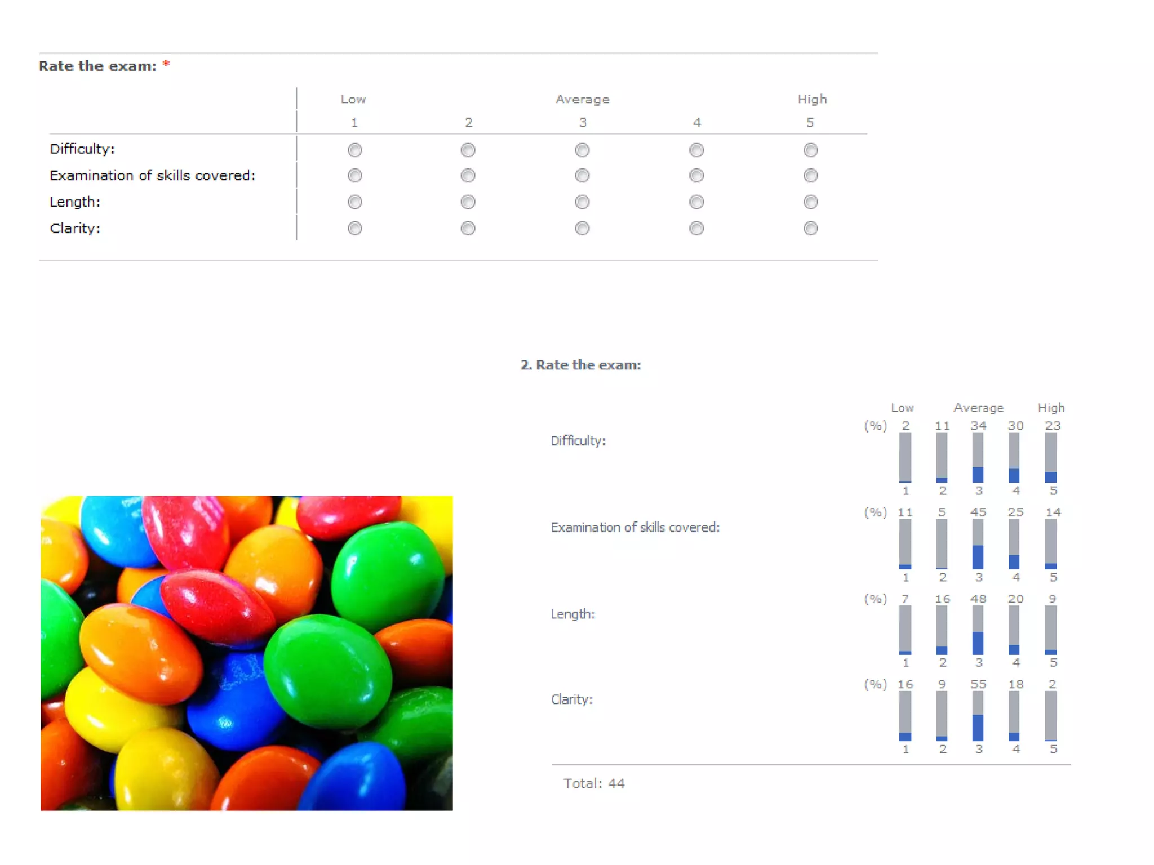
Task: Click the 'Rate the exam:' form title
Action: 97,66
